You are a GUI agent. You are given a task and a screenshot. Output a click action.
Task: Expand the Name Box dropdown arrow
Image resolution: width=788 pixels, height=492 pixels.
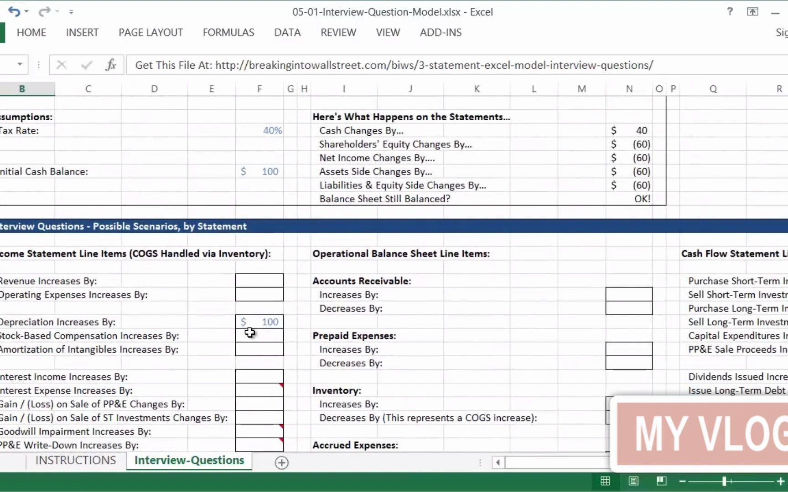(20, 64)
